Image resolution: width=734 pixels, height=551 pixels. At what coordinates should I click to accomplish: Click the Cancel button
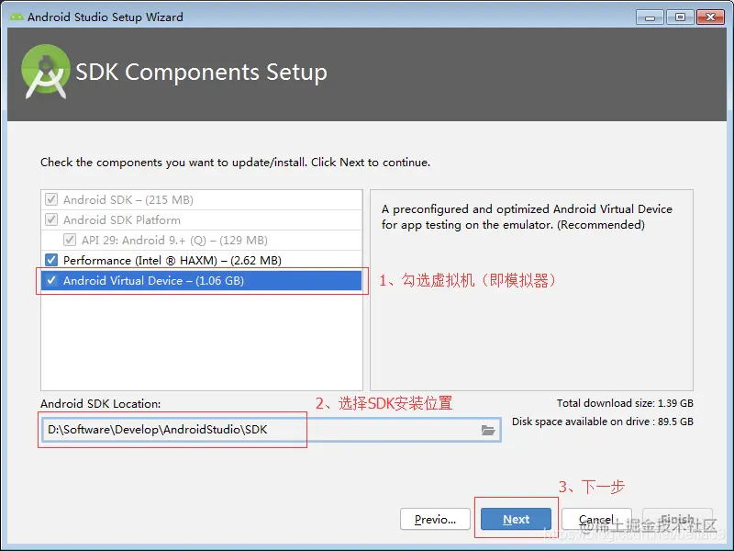[x=596, y=519]
